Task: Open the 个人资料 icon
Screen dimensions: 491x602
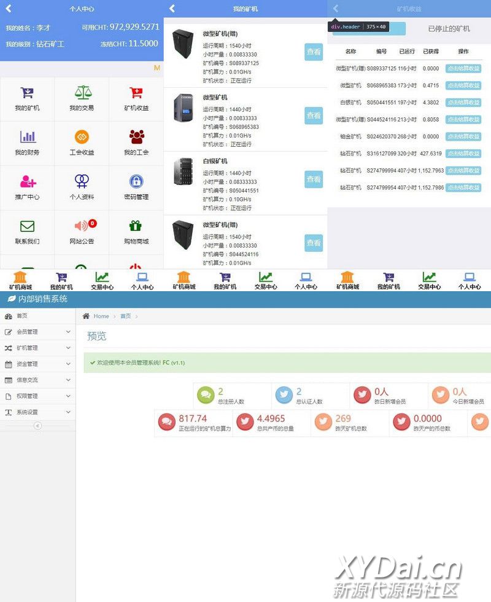Action: [82, 181]
